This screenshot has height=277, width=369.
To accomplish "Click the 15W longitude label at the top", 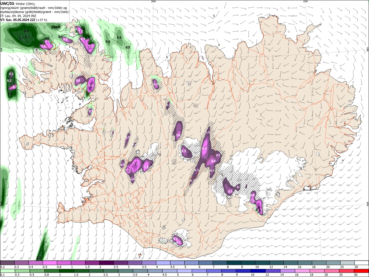I will [x=305, y=1].
